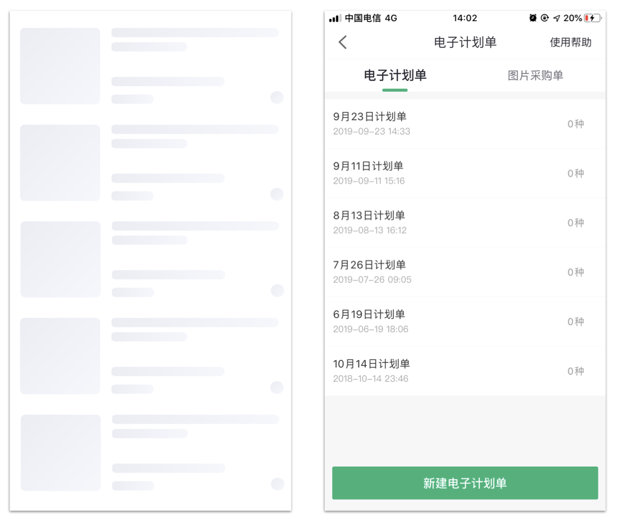Image resolution: width=619 pixels, height=522 pixels.
Task: Tap the signal strength bars icon
Action: pyautogui.click(x=335, y=18)
